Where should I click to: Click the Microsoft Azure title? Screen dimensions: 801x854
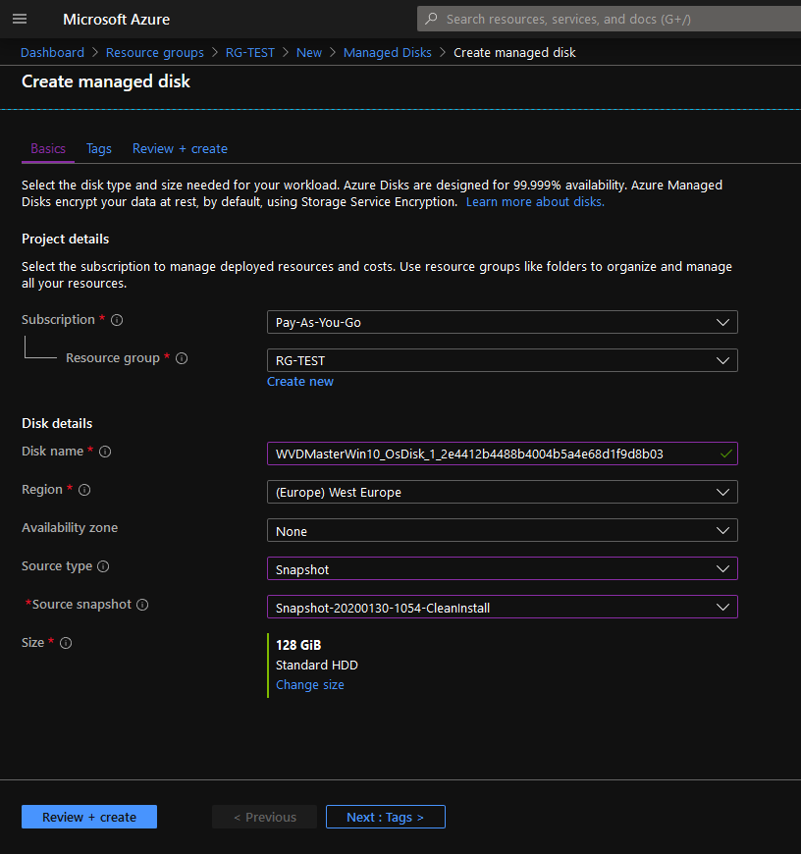pos(117,20)
